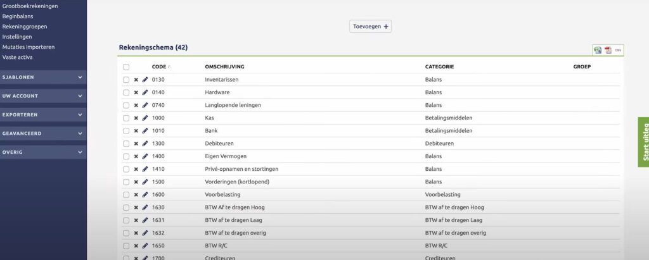Export the account list to Excel

pos(598,50)
